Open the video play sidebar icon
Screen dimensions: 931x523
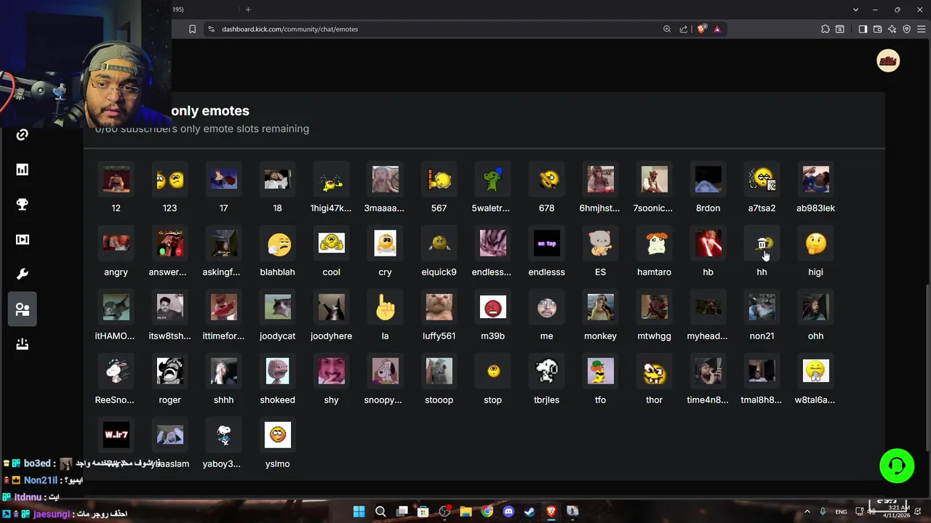point(23,239)
